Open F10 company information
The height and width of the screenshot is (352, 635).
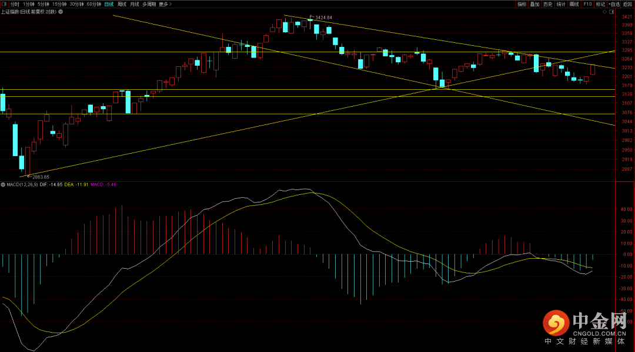(587, 4)
